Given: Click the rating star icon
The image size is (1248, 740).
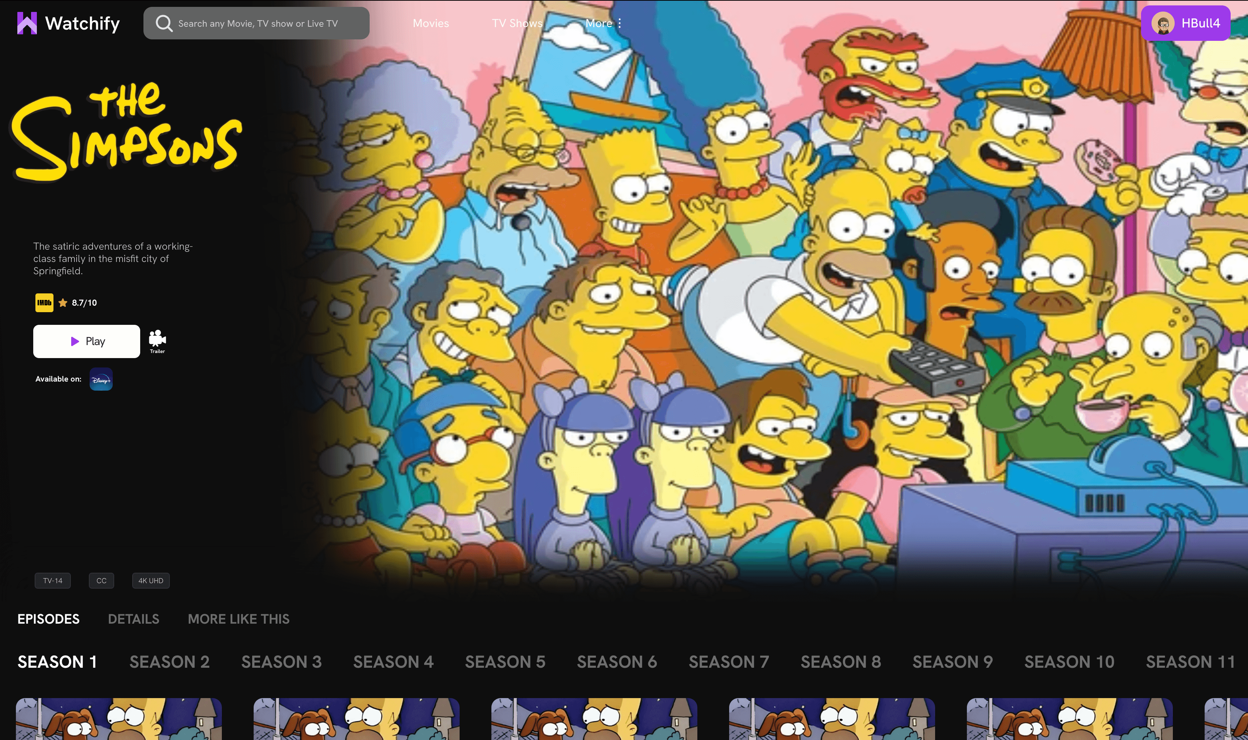Looking at the screenshot, I should (63, 303).
